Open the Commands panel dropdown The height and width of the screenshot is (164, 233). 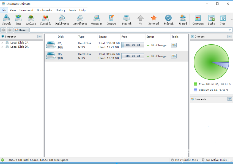pyautogui.click(x=229, y=99)
